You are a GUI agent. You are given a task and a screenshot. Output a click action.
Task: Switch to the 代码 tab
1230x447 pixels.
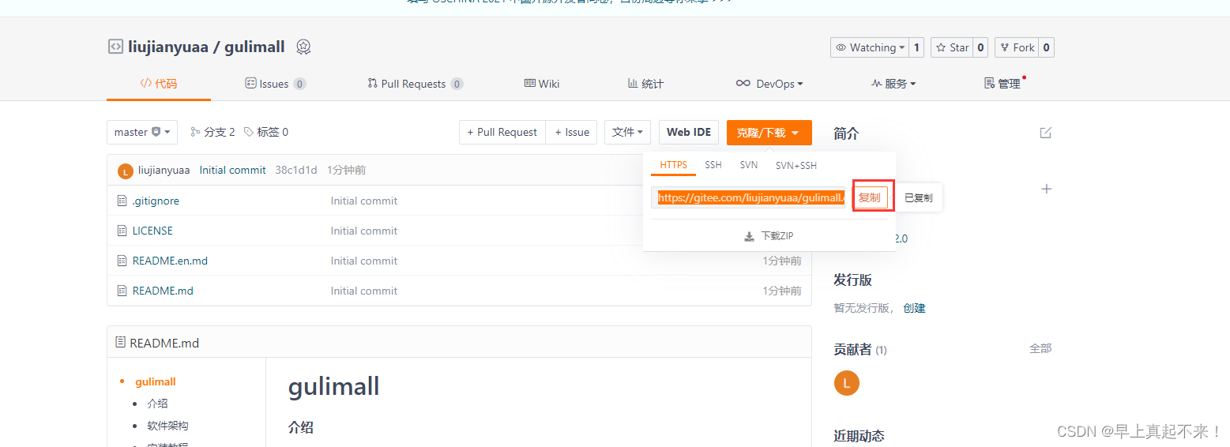tap(159, 84)
